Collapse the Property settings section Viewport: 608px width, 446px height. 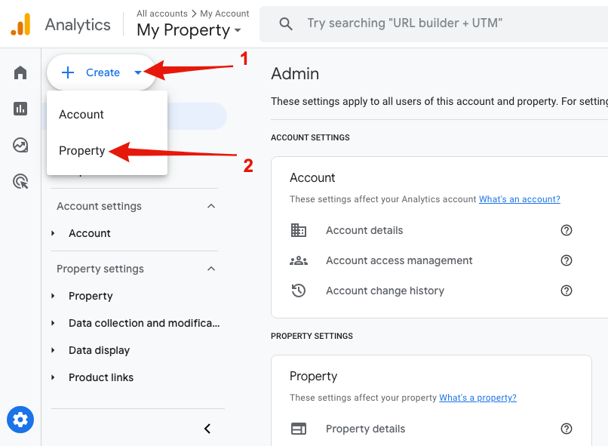coord(211,269)
